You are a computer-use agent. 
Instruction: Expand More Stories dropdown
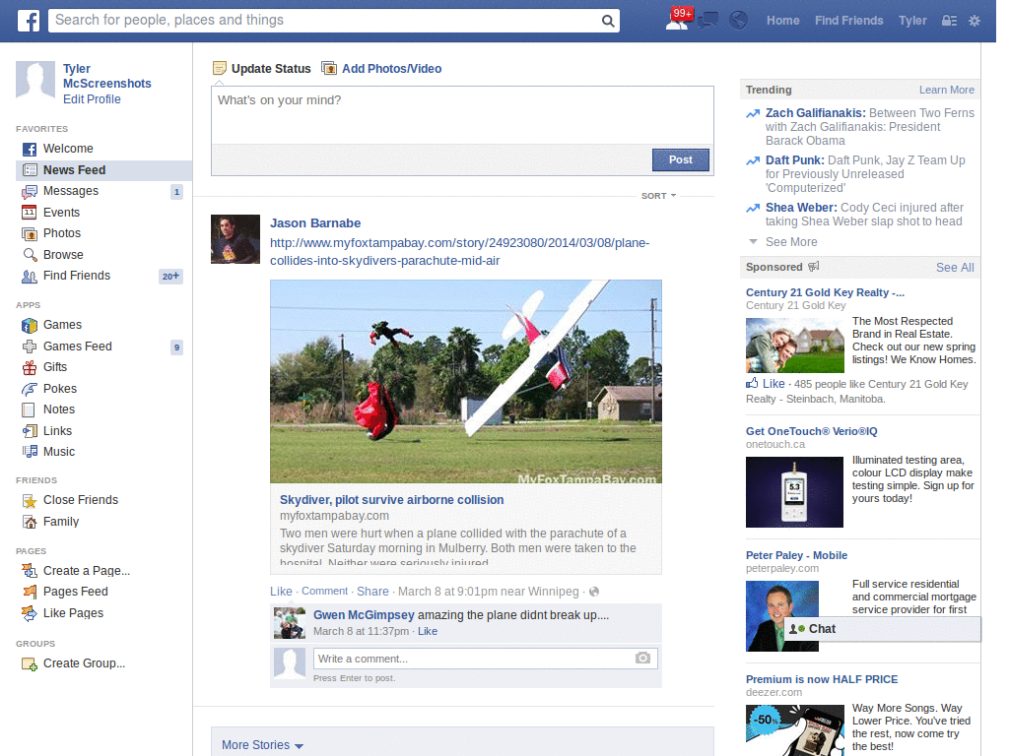pos(262,745)
